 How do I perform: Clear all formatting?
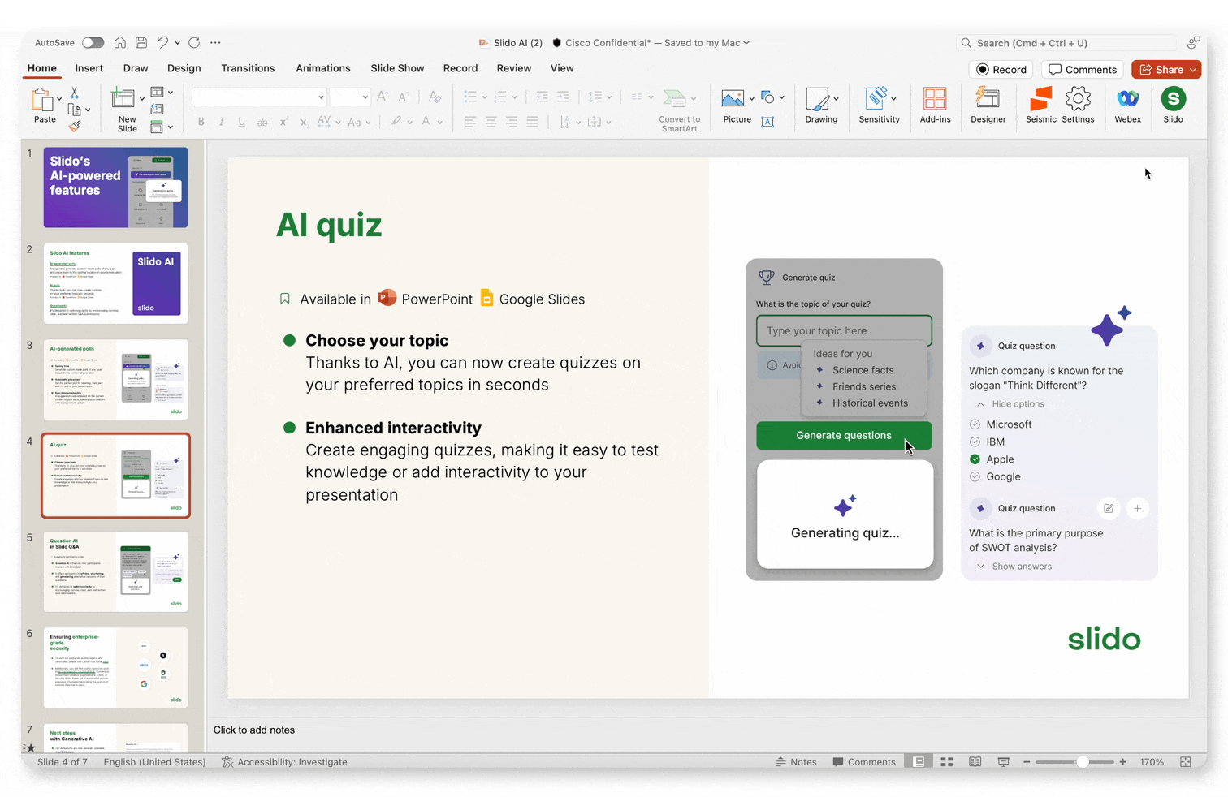[435, 97]
